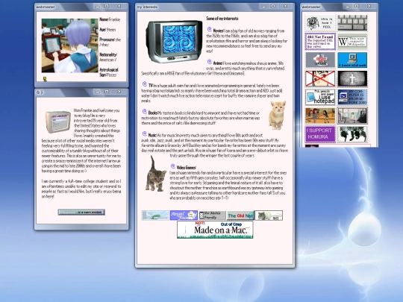The width and height of the screenshot is (403, 302).
Task: Click the grey stamp with the red logo
Action: tap(320, 60)
